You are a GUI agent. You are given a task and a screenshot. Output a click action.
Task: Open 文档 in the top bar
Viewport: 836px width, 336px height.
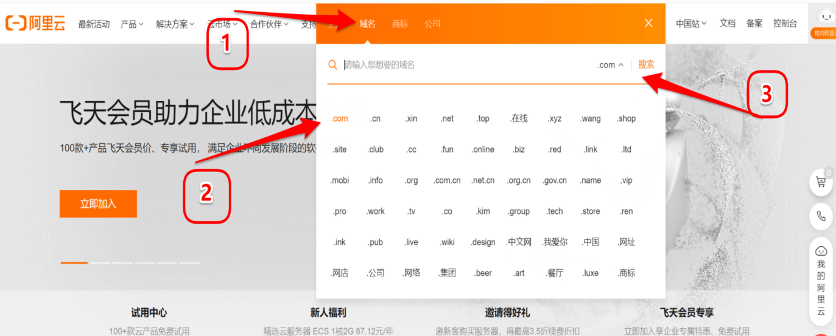pos(728,24)
